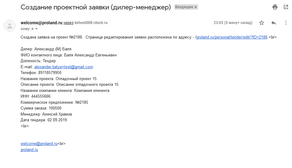Click the sender's avatar picture
The image size is (292, 168).
10,26
